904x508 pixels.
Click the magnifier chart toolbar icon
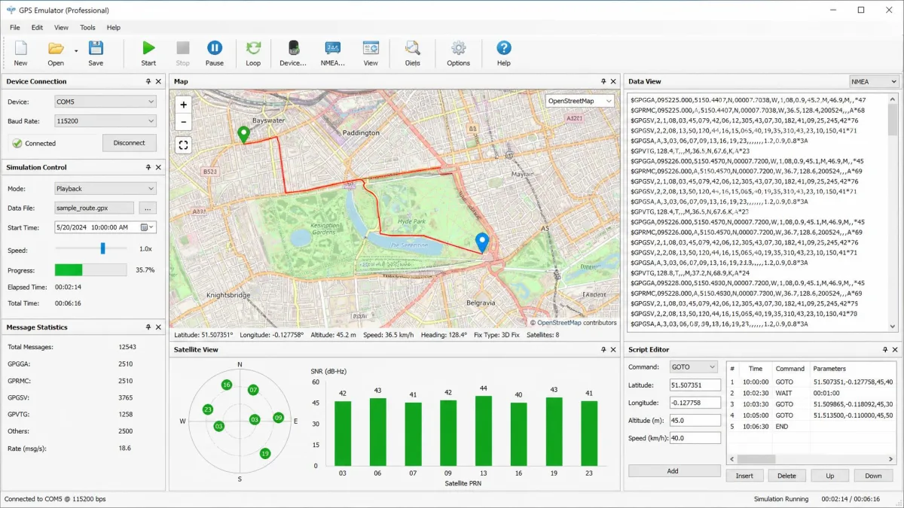tap(412, 49)
